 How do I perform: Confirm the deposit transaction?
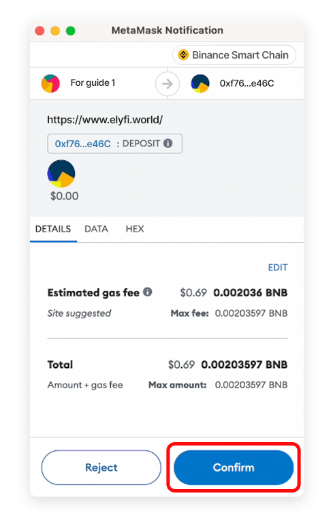click(x=234, y=467)
